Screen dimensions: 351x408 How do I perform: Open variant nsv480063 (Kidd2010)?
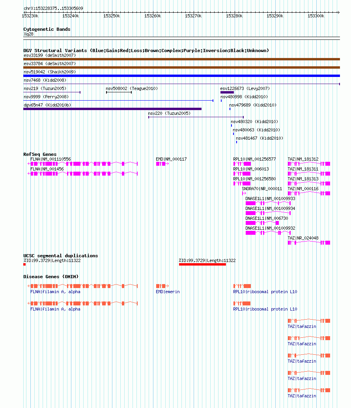click(x=233, y=134)
